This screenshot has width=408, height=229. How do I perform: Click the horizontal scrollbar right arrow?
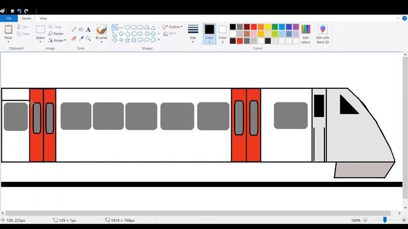[400, 213]
